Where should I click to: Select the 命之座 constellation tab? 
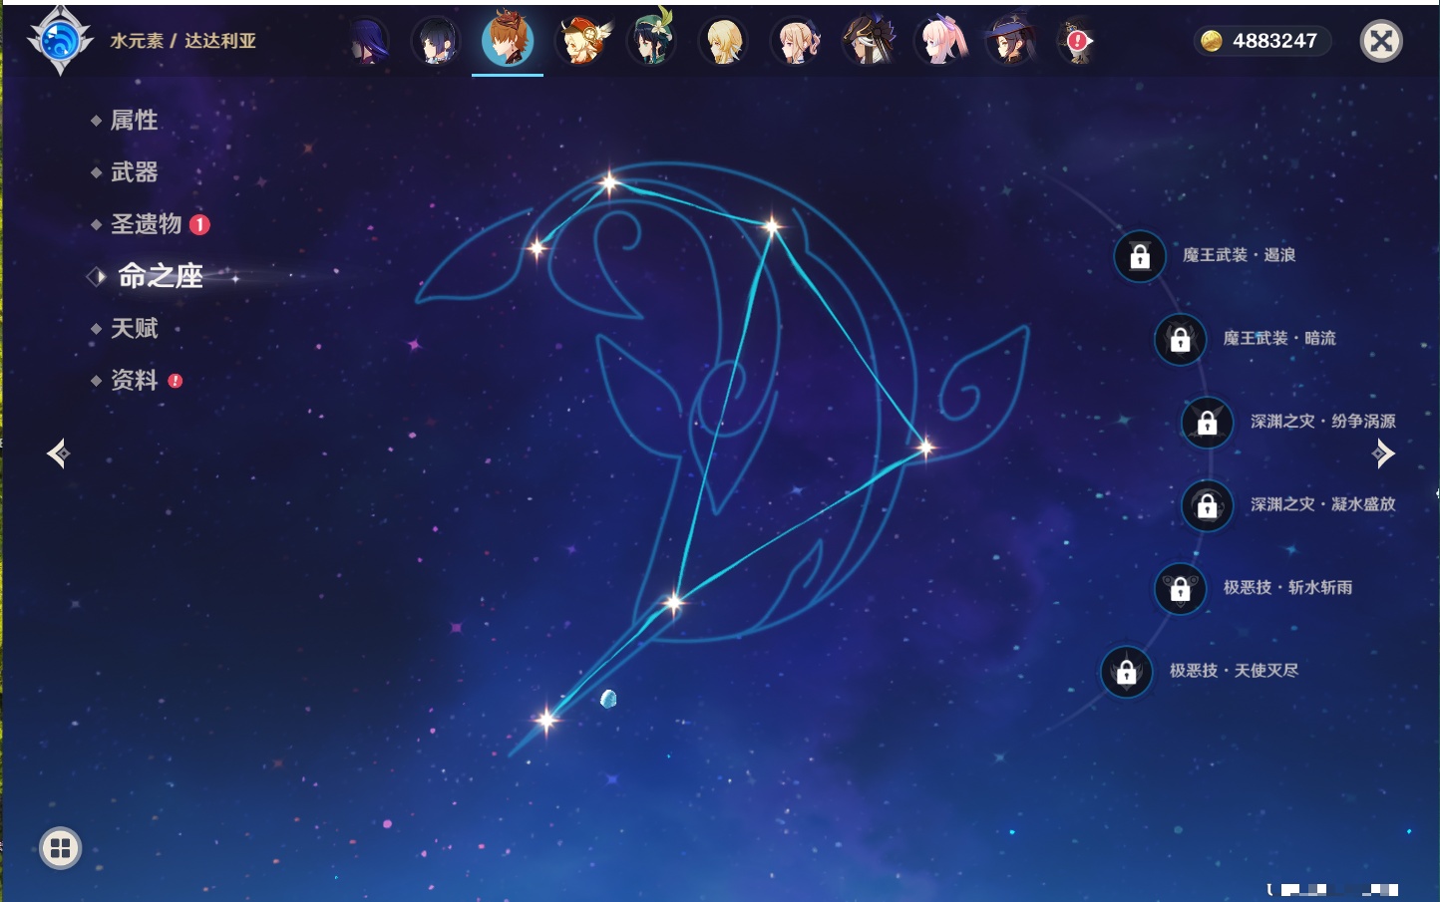tap(160, 276)
